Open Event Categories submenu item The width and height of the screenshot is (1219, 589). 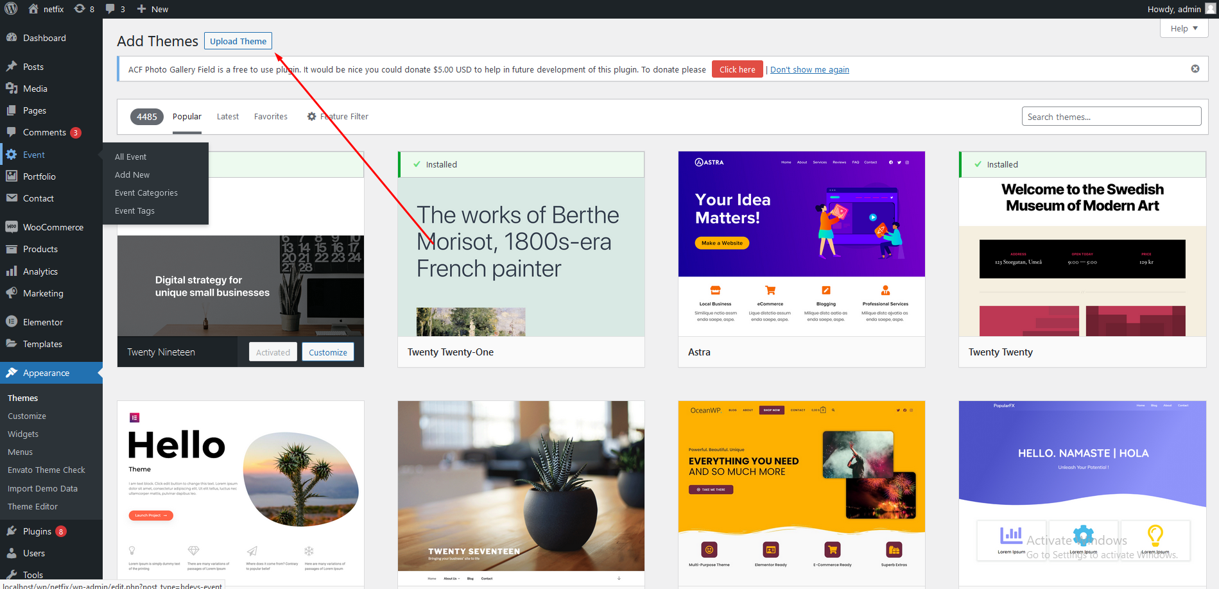coord(146,192)
